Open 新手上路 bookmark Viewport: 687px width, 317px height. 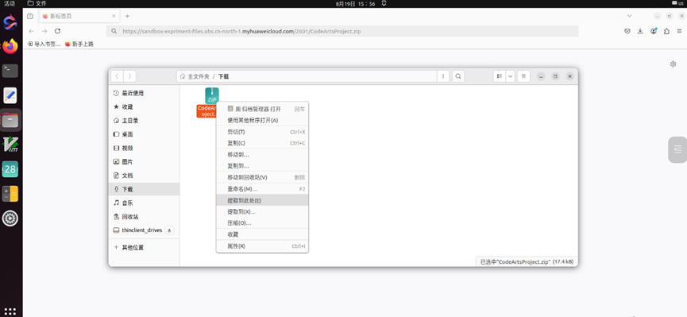(79, 44)
